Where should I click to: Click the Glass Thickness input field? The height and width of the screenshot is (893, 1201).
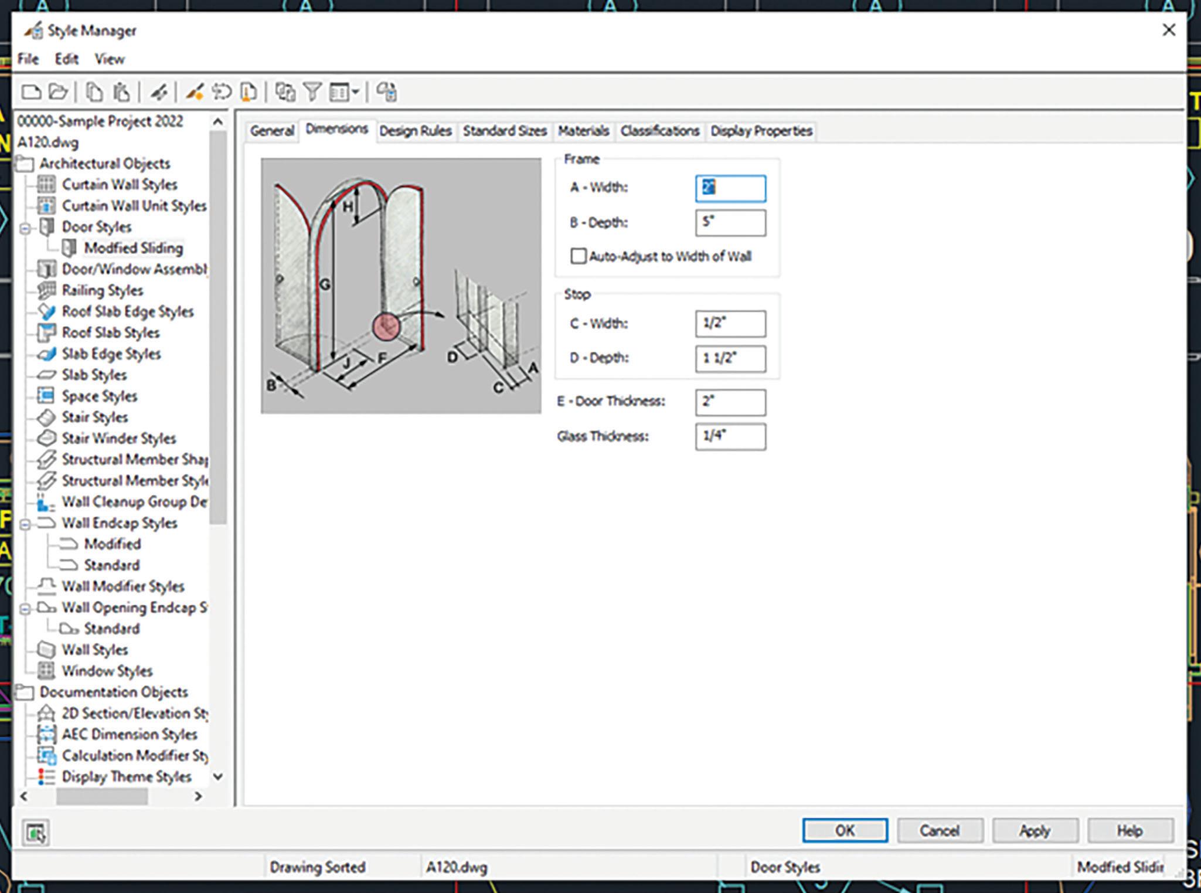pos(730,437)
